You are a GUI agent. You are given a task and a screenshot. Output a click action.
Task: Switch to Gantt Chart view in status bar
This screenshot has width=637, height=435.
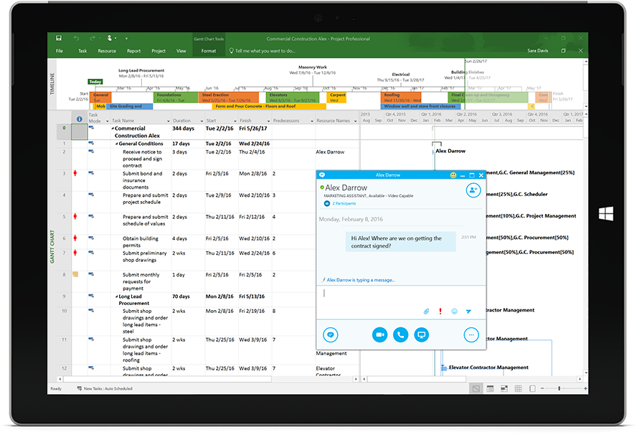476,389
